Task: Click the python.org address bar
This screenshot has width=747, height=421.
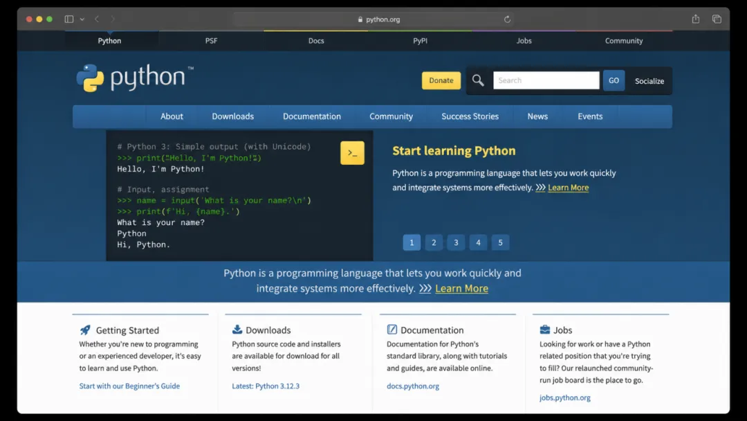Action: tap(373, 19)
